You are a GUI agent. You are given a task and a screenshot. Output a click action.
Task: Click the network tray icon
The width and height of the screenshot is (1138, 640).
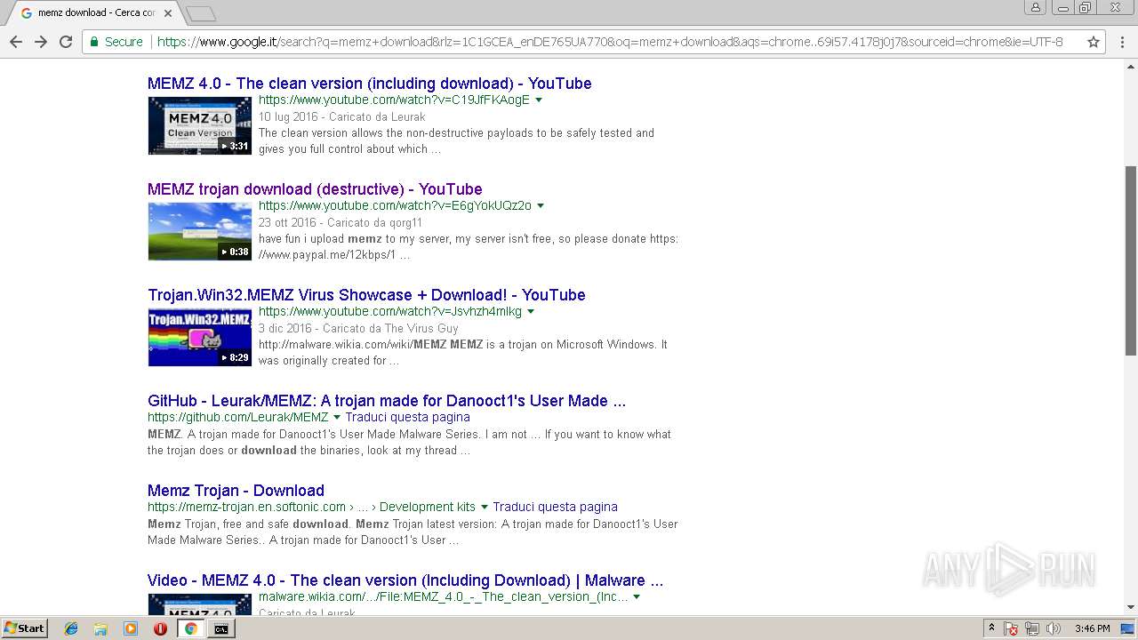(x=1032, y=628)
